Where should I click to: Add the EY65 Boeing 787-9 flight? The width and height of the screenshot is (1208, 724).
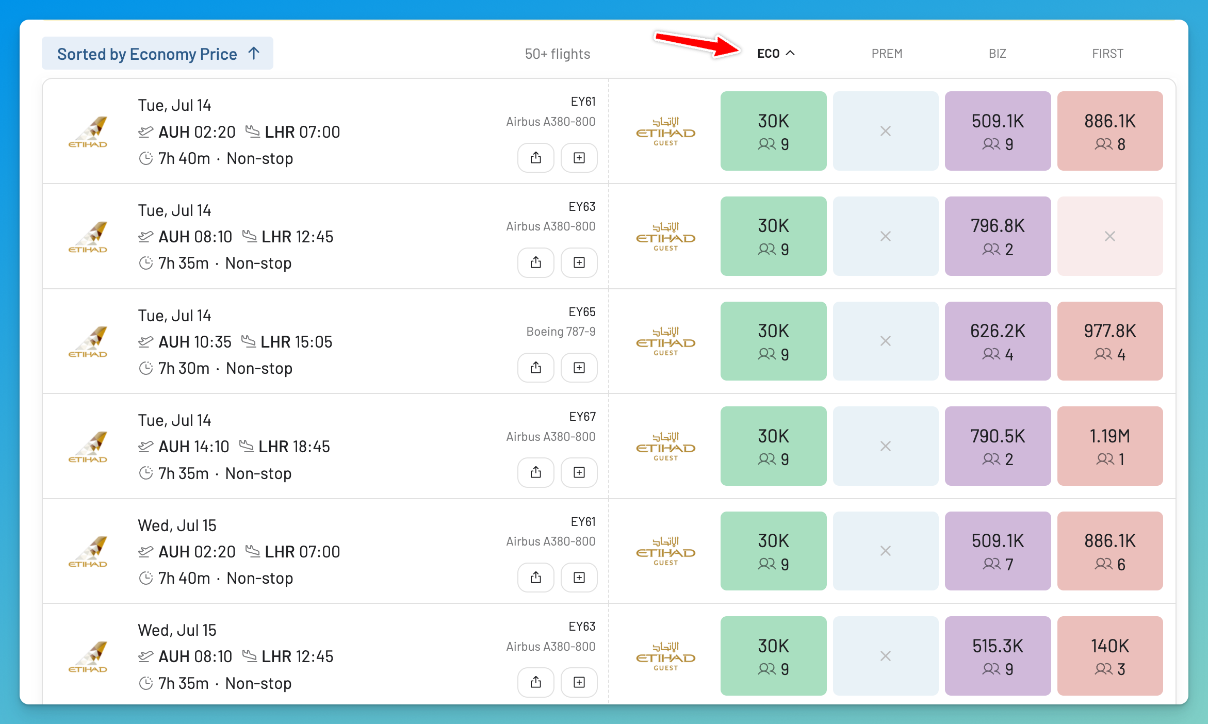tap(579, 368)
